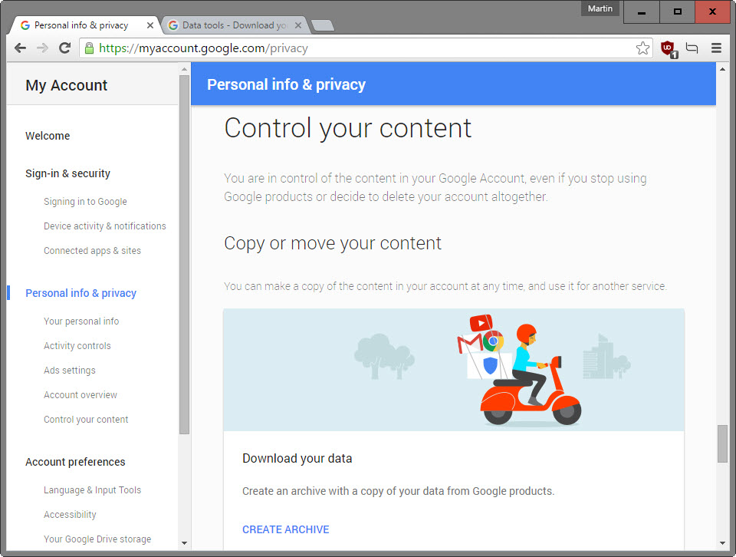Click the Copy or move your content heading
Viewport: 736px width, 557px height.
(x=332, y=243)
